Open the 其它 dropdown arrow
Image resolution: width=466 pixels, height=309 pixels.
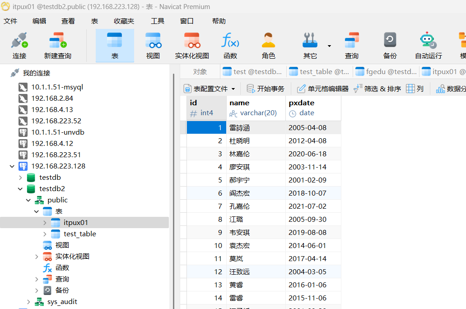(x=329, y=46)
